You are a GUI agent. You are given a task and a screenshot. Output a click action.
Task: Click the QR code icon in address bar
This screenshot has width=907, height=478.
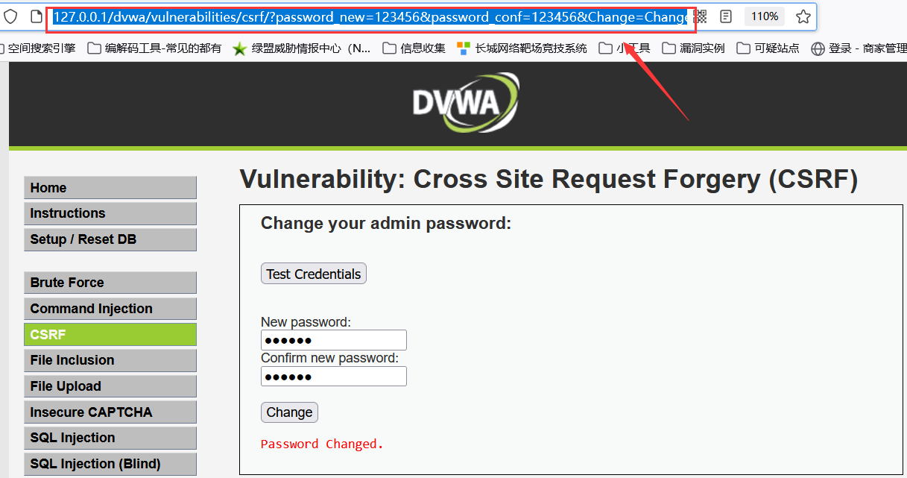coord(700,16)
